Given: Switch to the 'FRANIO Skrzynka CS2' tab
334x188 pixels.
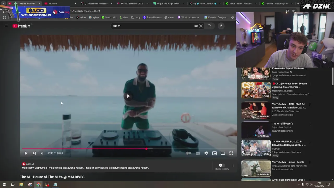Looking at the screenshot, I should [133, 4].
